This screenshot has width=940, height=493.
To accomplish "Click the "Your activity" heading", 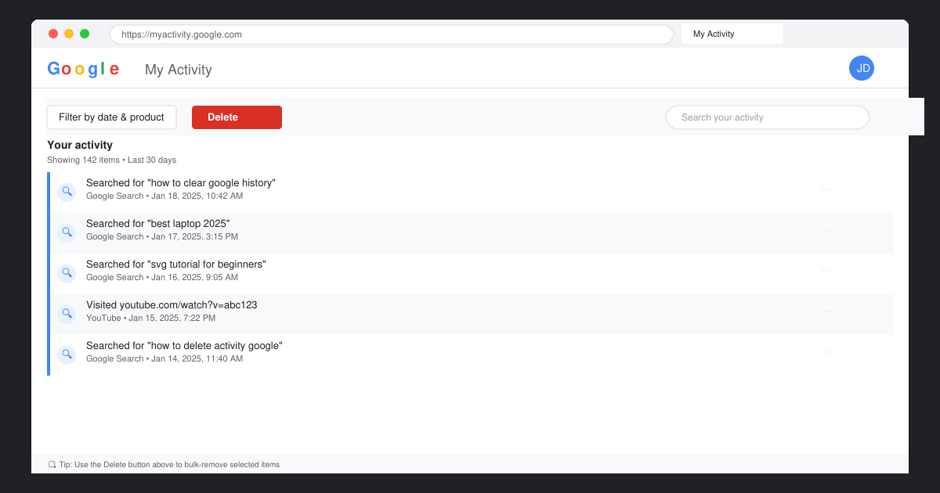I will pos(80,145).
